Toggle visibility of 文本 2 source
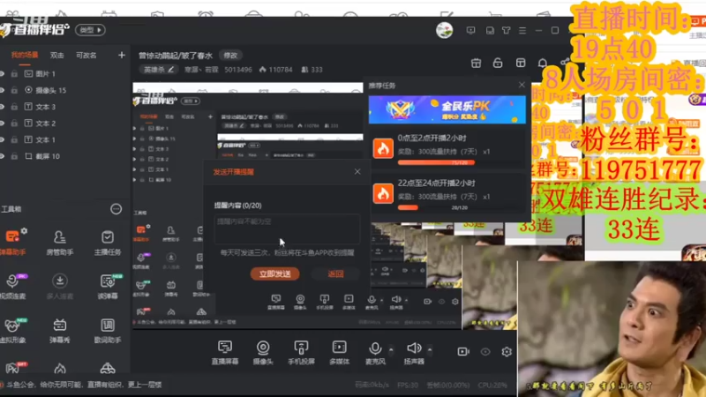Image resolution: width=706 pixels, height=397 pixels. (2, 123)
